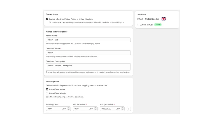The height and width of the screenshot is (126, 224).
Task: Click the Admin Name input field
Action: (88, 40)
